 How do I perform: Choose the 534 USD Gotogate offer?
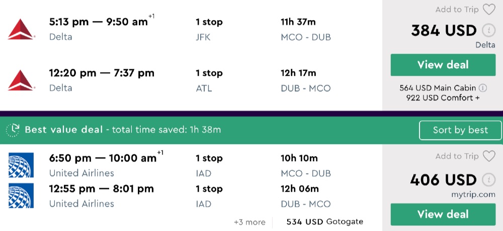[x=324, y=221]
